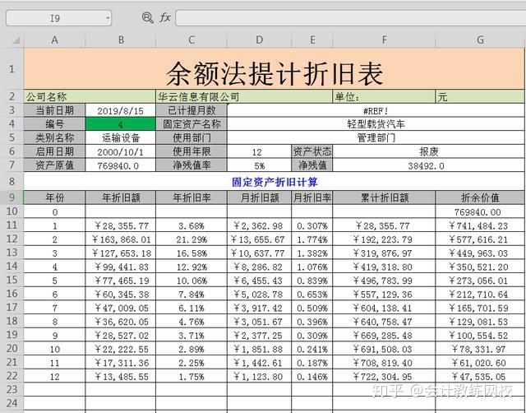Click the 月折旧率 heading cell
The image size is (526, 413).
[x=312, y=197]
